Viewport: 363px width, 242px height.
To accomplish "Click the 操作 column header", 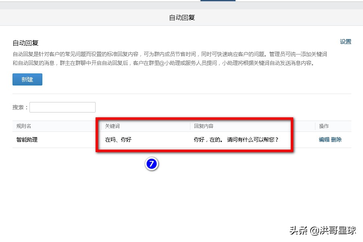I will 324,126.
